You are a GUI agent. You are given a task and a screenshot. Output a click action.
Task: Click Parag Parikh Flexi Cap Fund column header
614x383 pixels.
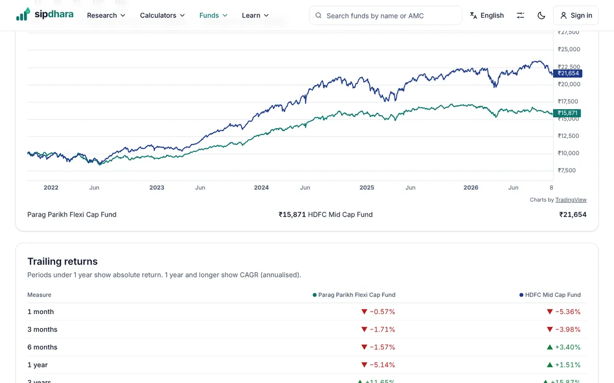pos(354,295)
